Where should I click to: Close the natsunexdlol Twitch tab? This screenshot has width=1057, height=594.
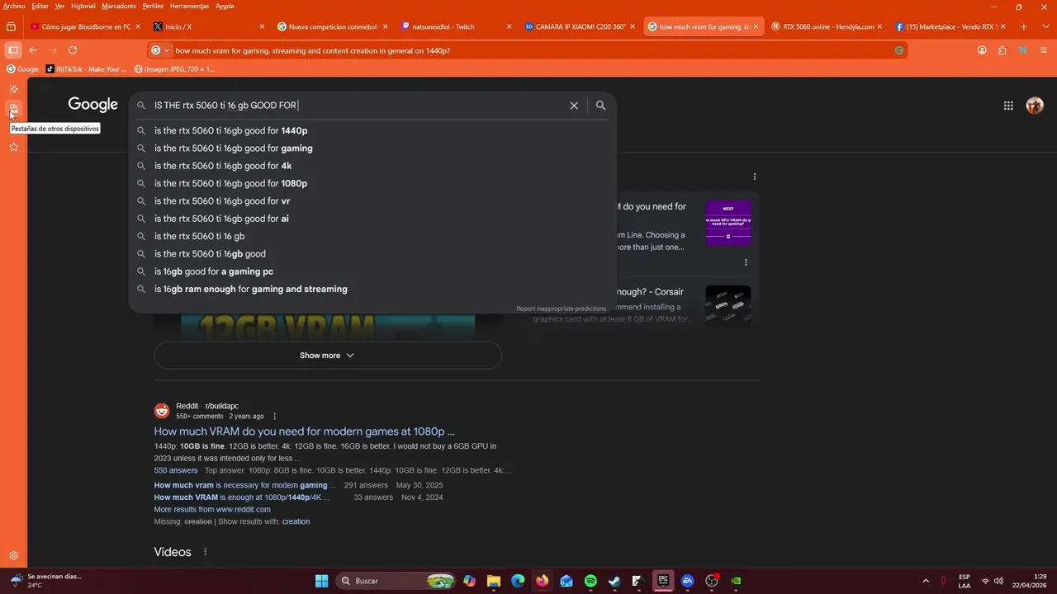pyautogui.click(x=509, y=26)
